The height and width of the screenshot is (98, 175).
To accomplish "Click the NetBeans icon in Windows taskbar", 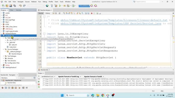I will tap(108, 95).
